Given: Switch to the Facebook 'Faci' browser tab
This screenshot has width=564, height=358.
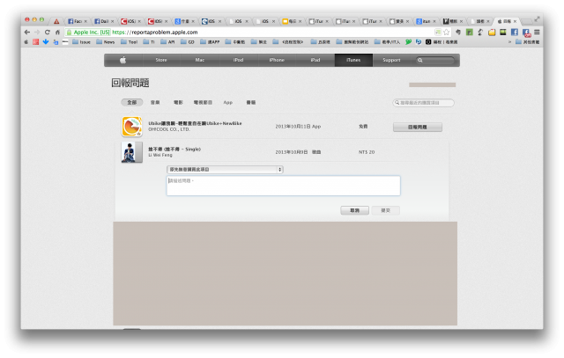Looking at the screenshot, I should 77,21.
